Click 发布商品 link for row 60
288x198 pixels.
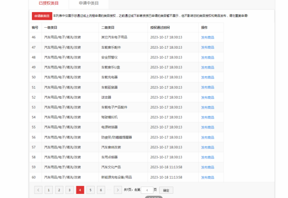pyautogui.click(x=207, y=178)
